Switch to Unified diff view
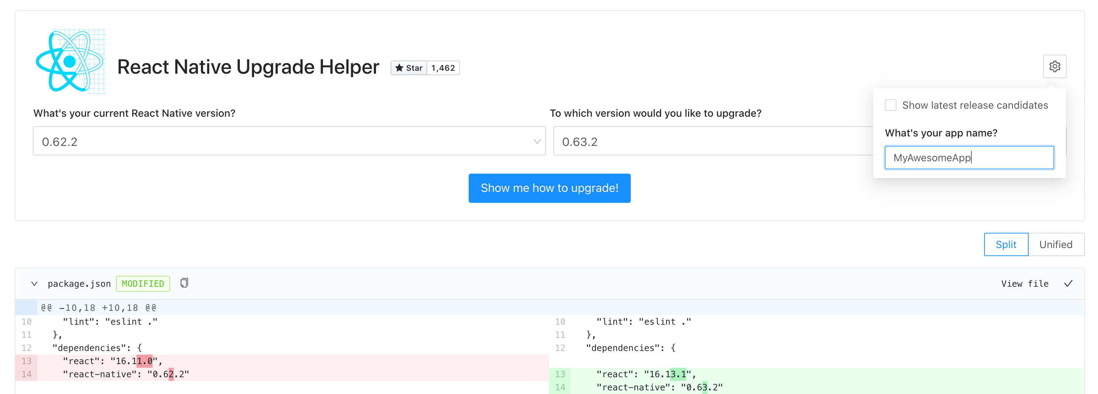Viewport: 1098px width, 394px height. click(x=1056, y=244)
